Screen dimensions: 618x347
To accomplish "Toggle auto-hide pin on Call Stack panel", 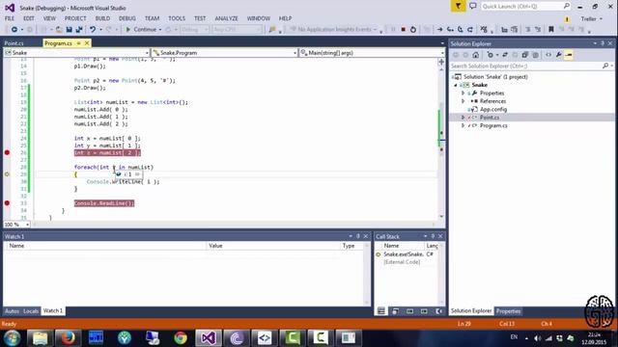I will (433, 236).
